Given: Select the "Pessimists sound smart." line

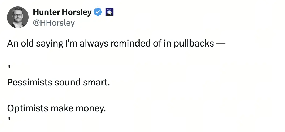Looking at the screenshot, I should (59, 82).
